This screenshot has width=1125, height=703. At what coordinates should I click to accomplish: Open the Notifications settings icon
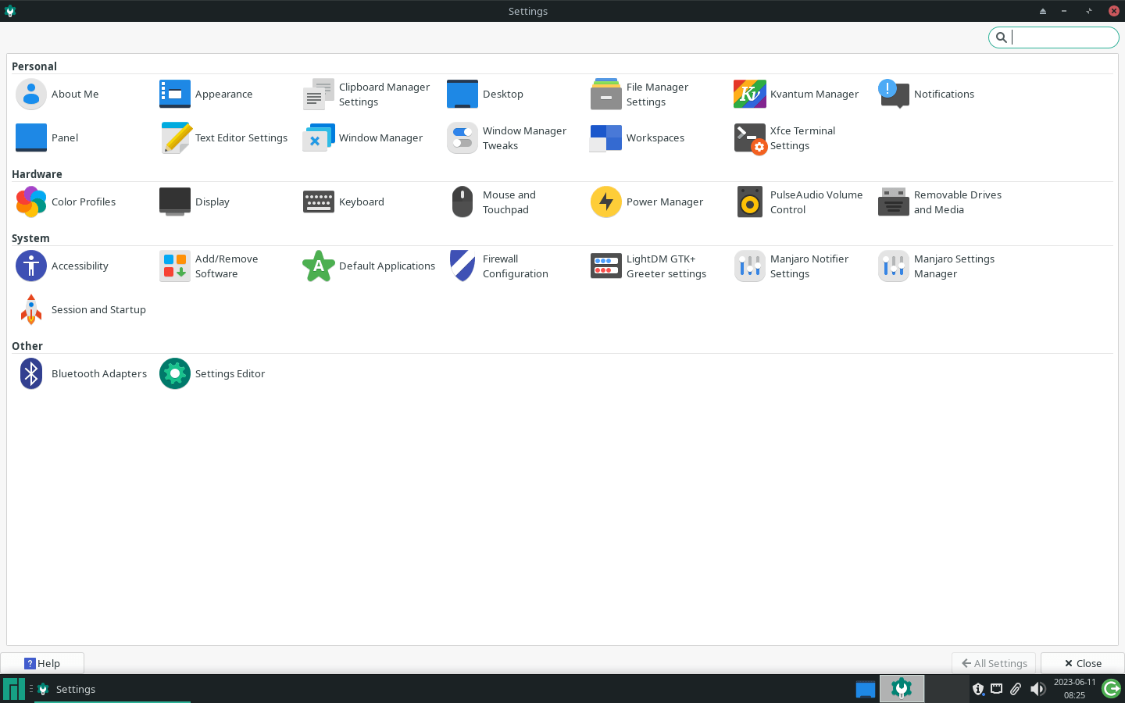click(894, 95)
